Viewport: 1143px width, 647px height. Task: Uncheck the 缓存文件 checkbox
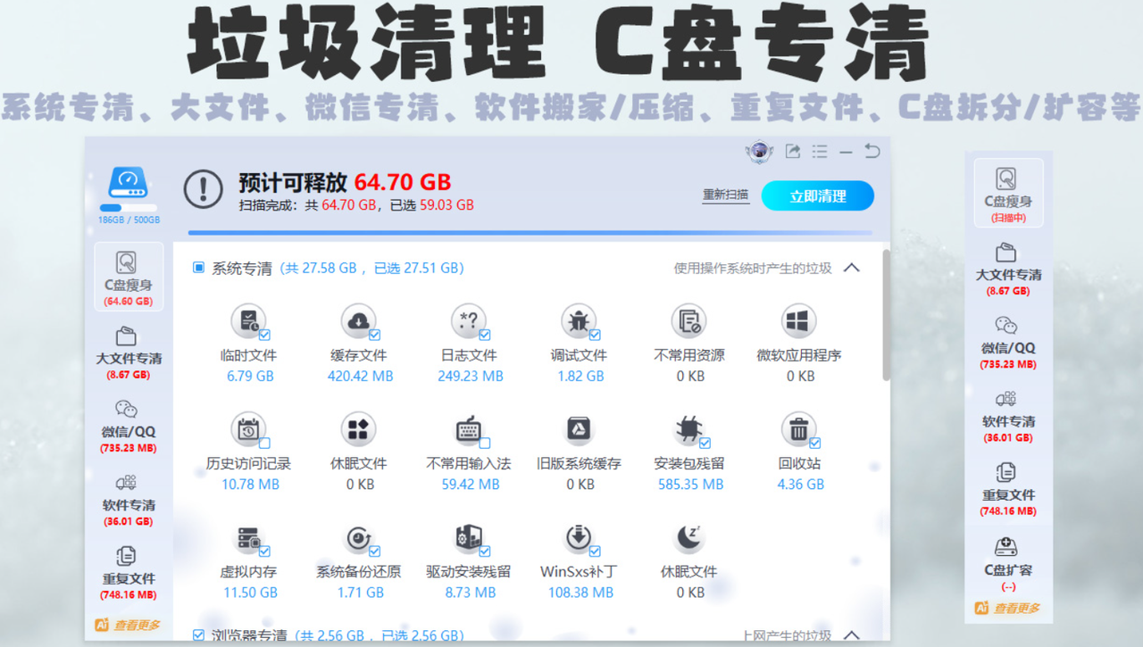[x=375, y=336]
